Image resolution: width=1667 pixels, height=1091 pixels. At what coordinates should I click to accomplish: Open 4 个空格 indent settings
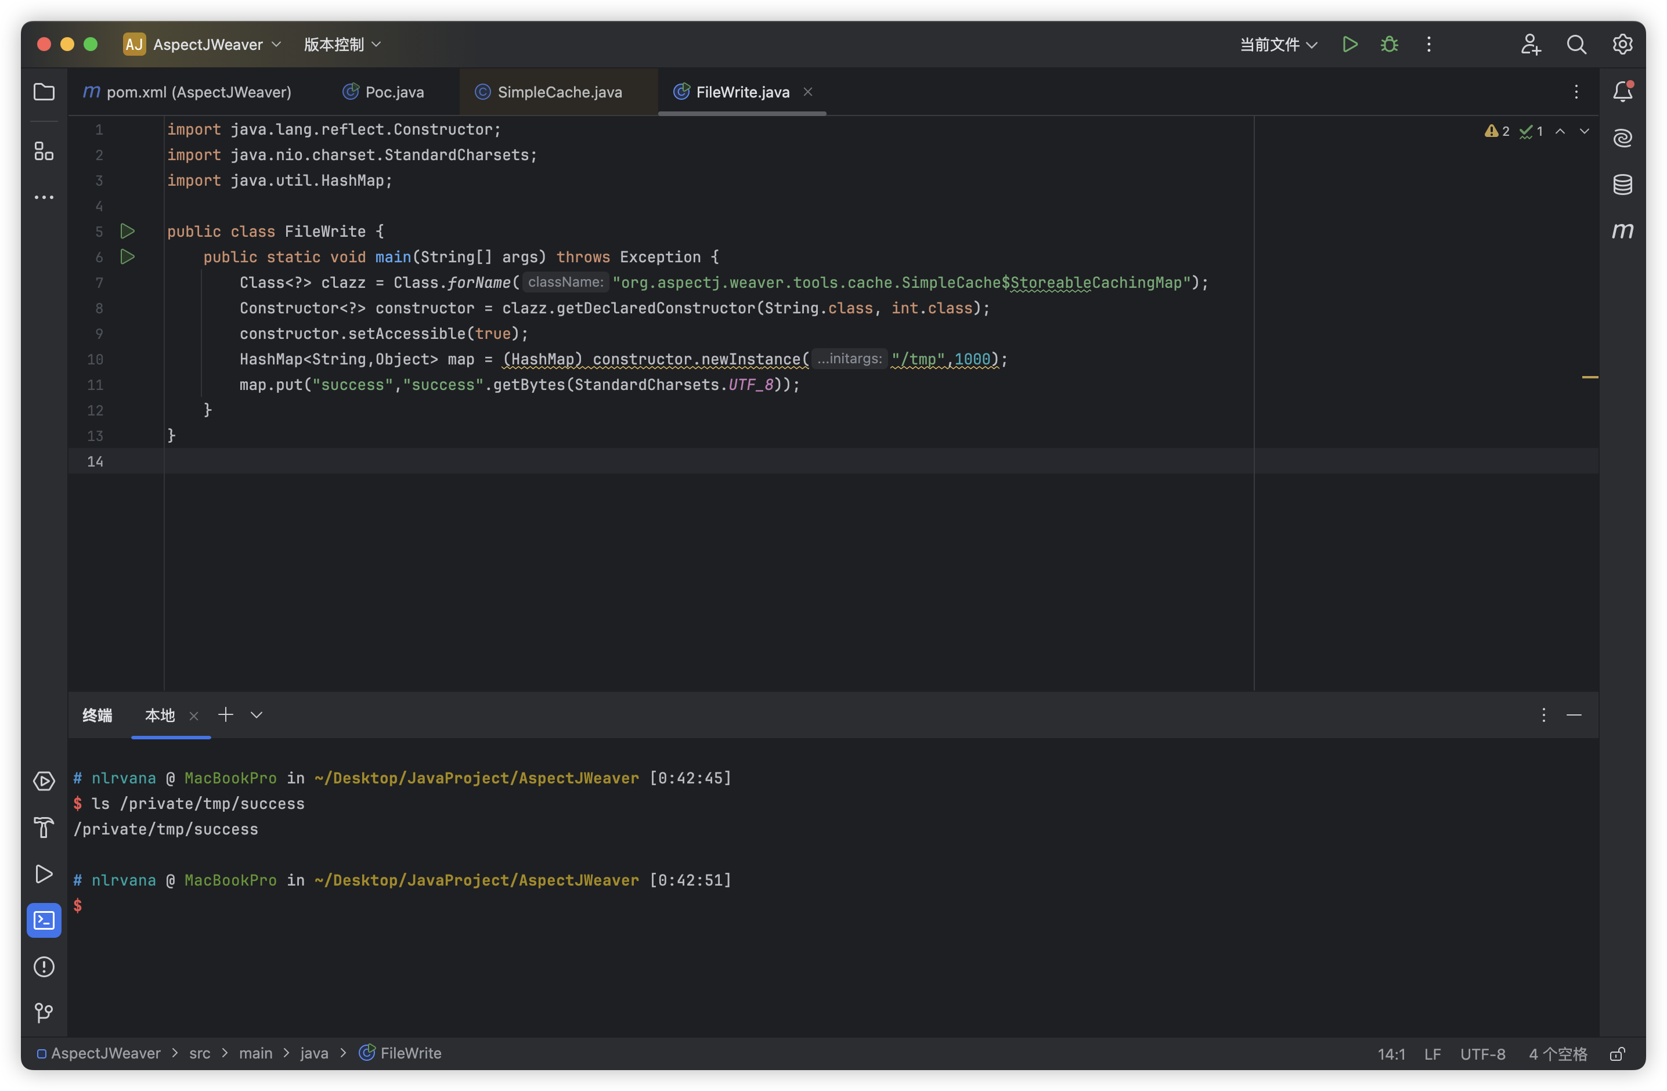point(1557,1054)
